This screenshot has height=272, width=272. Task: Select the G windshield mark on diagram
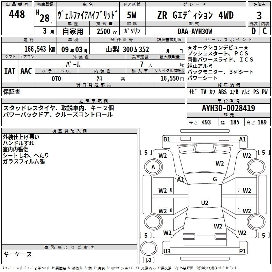[215, 179]
